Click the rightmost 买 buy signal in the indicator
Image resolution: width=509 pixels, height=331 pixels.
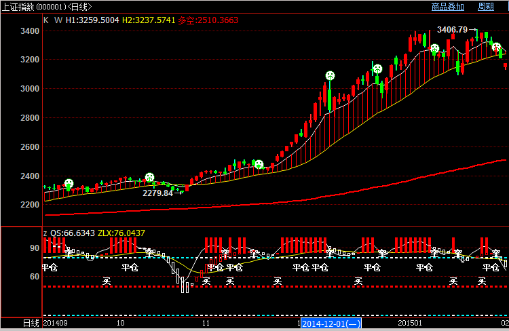point(482,280)
